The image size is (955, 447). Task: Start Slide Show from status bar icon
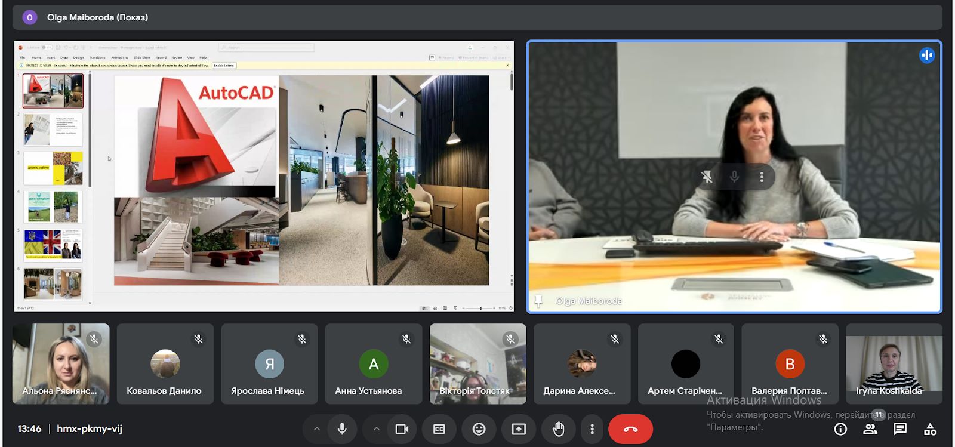tap(455, 308)
